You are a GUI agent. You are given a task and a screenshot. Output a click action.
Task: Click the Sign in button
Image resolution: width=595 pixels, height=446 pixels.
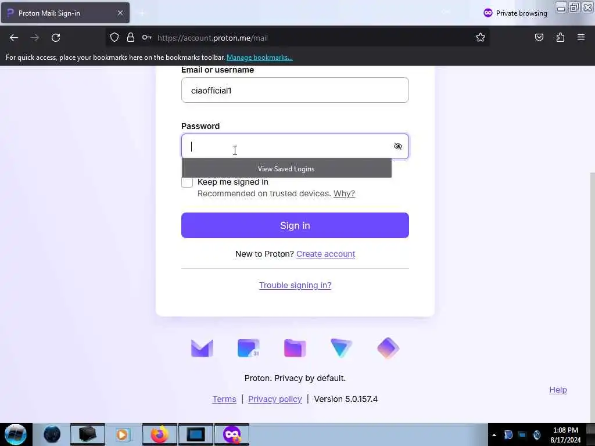pos(295,225)
